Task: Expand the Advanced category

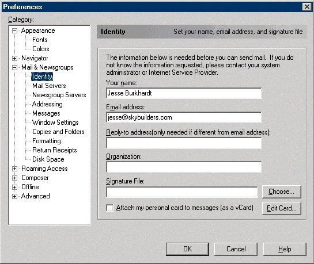Action: click(14, 197)
